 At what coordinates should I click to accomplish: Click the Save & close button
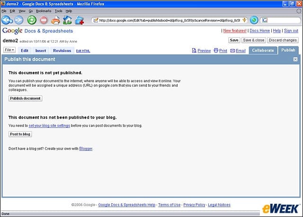tap(254, 40)
